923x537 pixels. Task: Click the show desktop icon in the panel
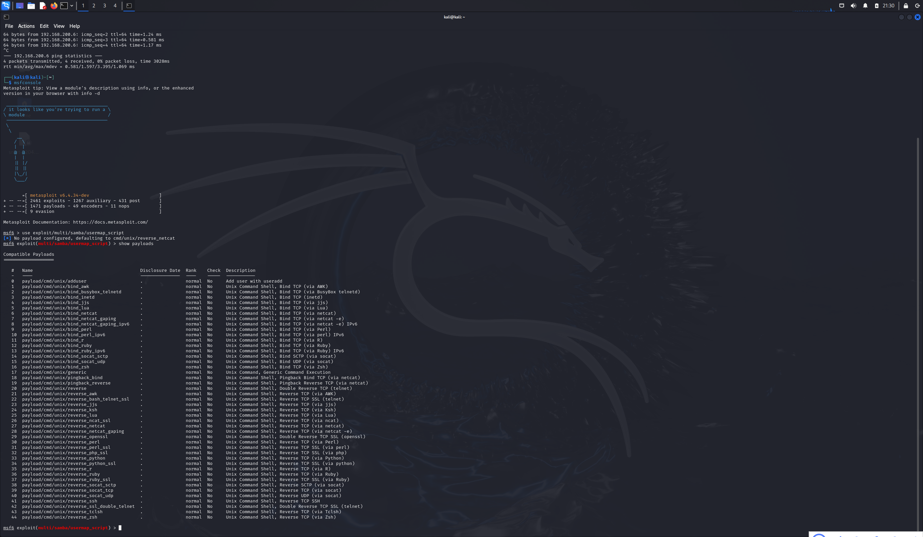click(x=20, y=5)
